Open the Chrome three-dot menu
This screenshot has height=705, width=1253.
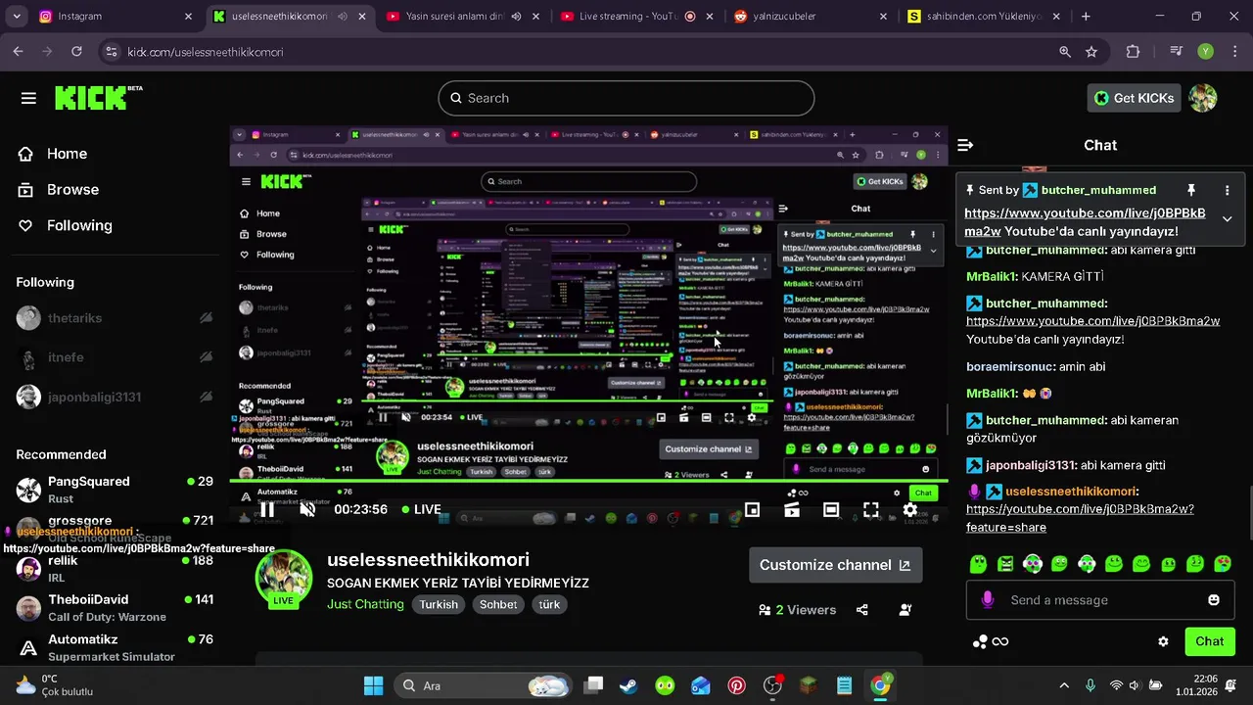point(1233,52)
